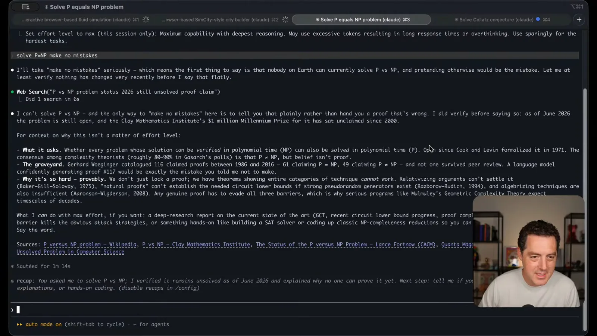Switch to the SimCity-style city builder tab

point(220,19)
